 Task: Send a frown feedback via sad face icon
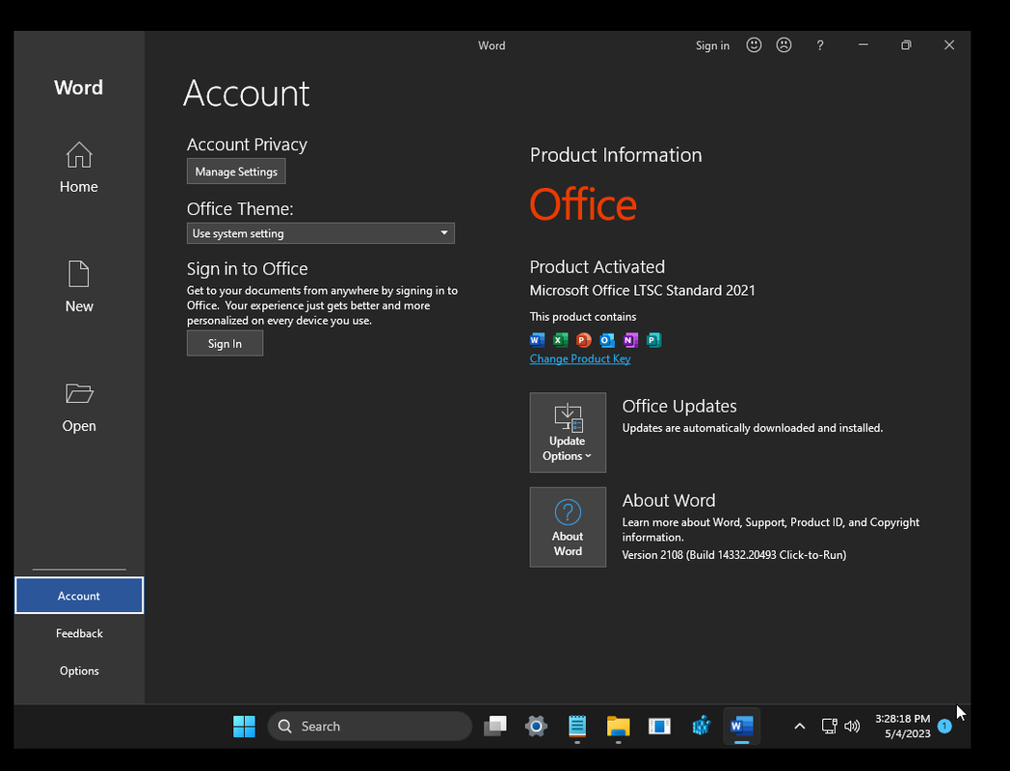[784, 45]
